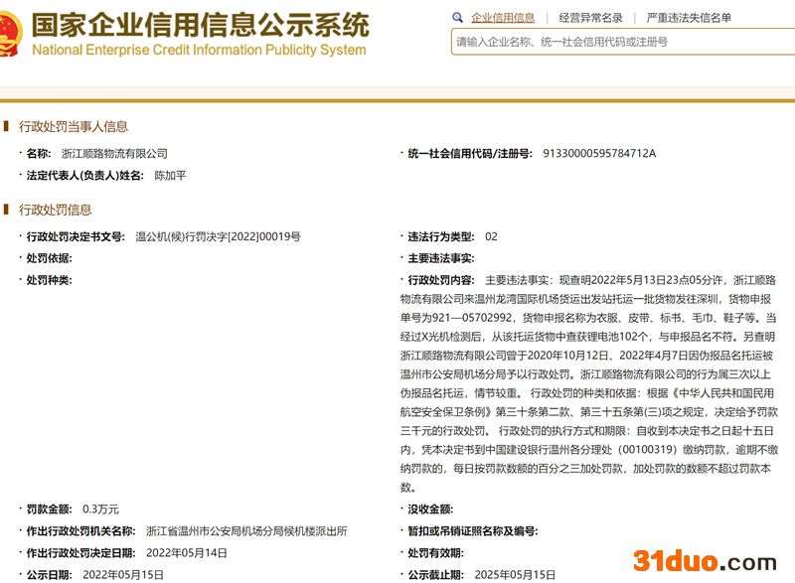Open the 严重违法失信名单 tab

(x=689, y=18)
